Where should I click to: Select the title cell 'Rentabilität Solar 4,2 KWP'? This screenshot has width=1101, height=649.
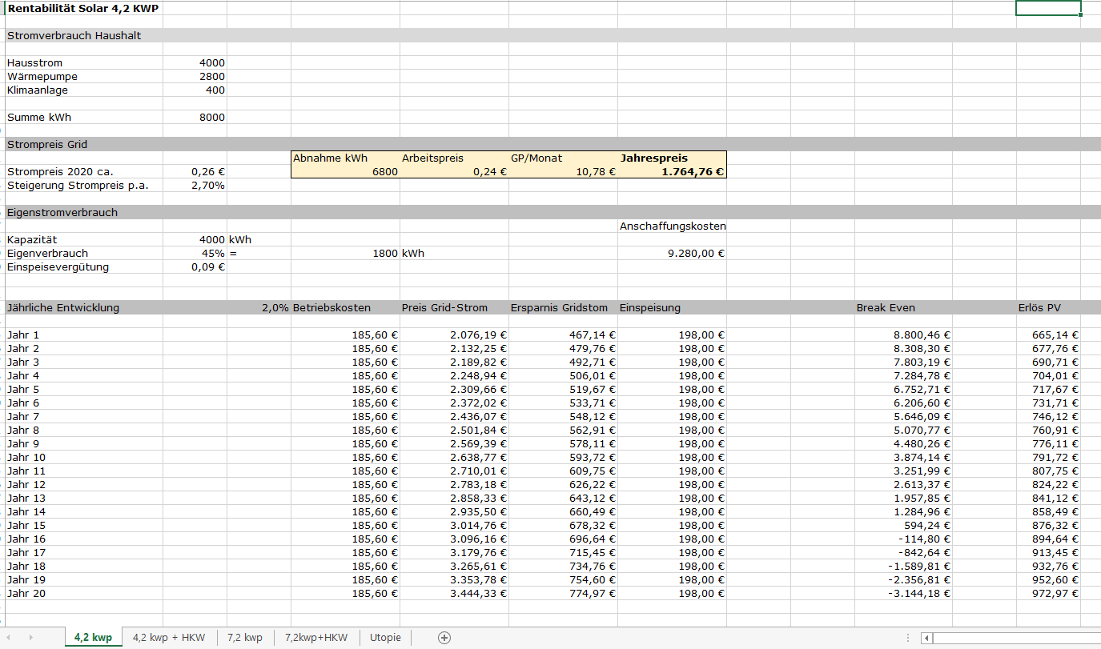[x=83, y=8]
